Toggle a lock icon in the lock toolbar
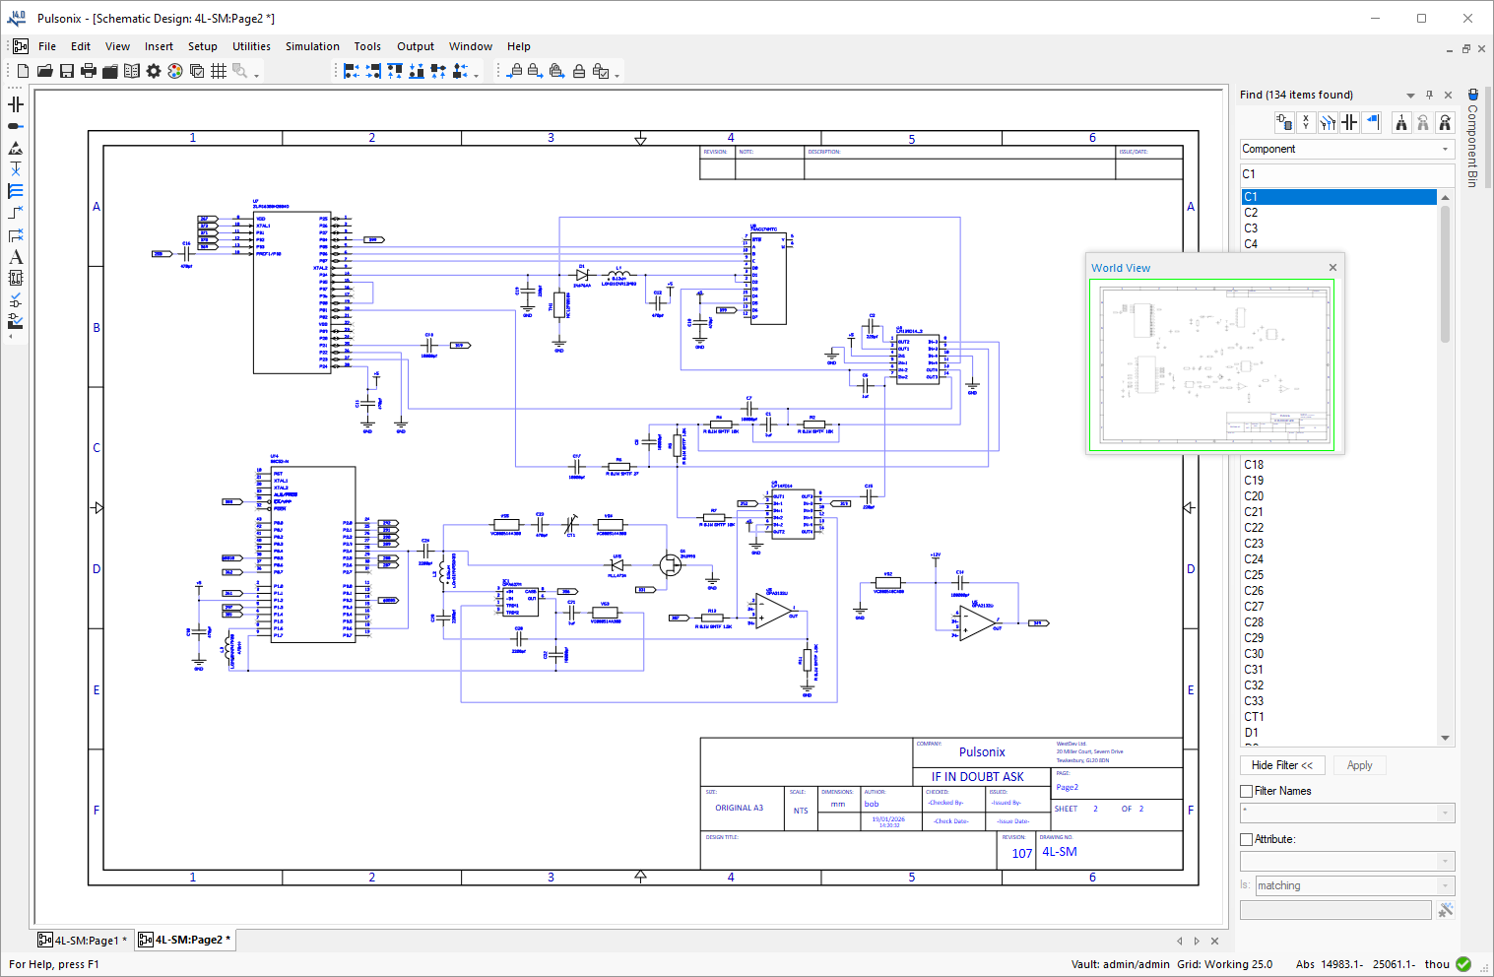The image size is (1494, 977). point(516,71)
